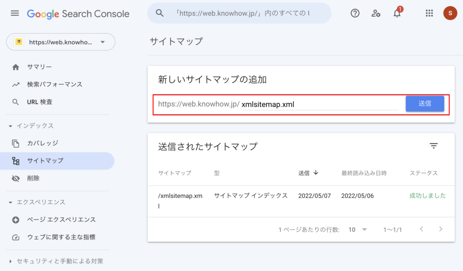
Task: Click the 新しいサイトマップの追加 heading
Action: 213,79
